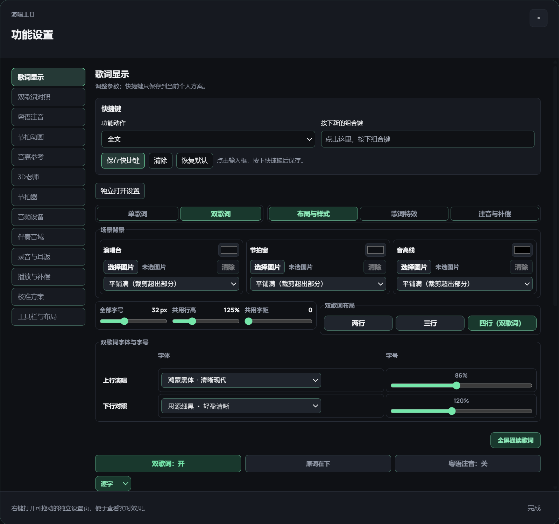Select the 双歌词 mode
Viewport: 559px width, 524px height.
(x=221, y=214)
